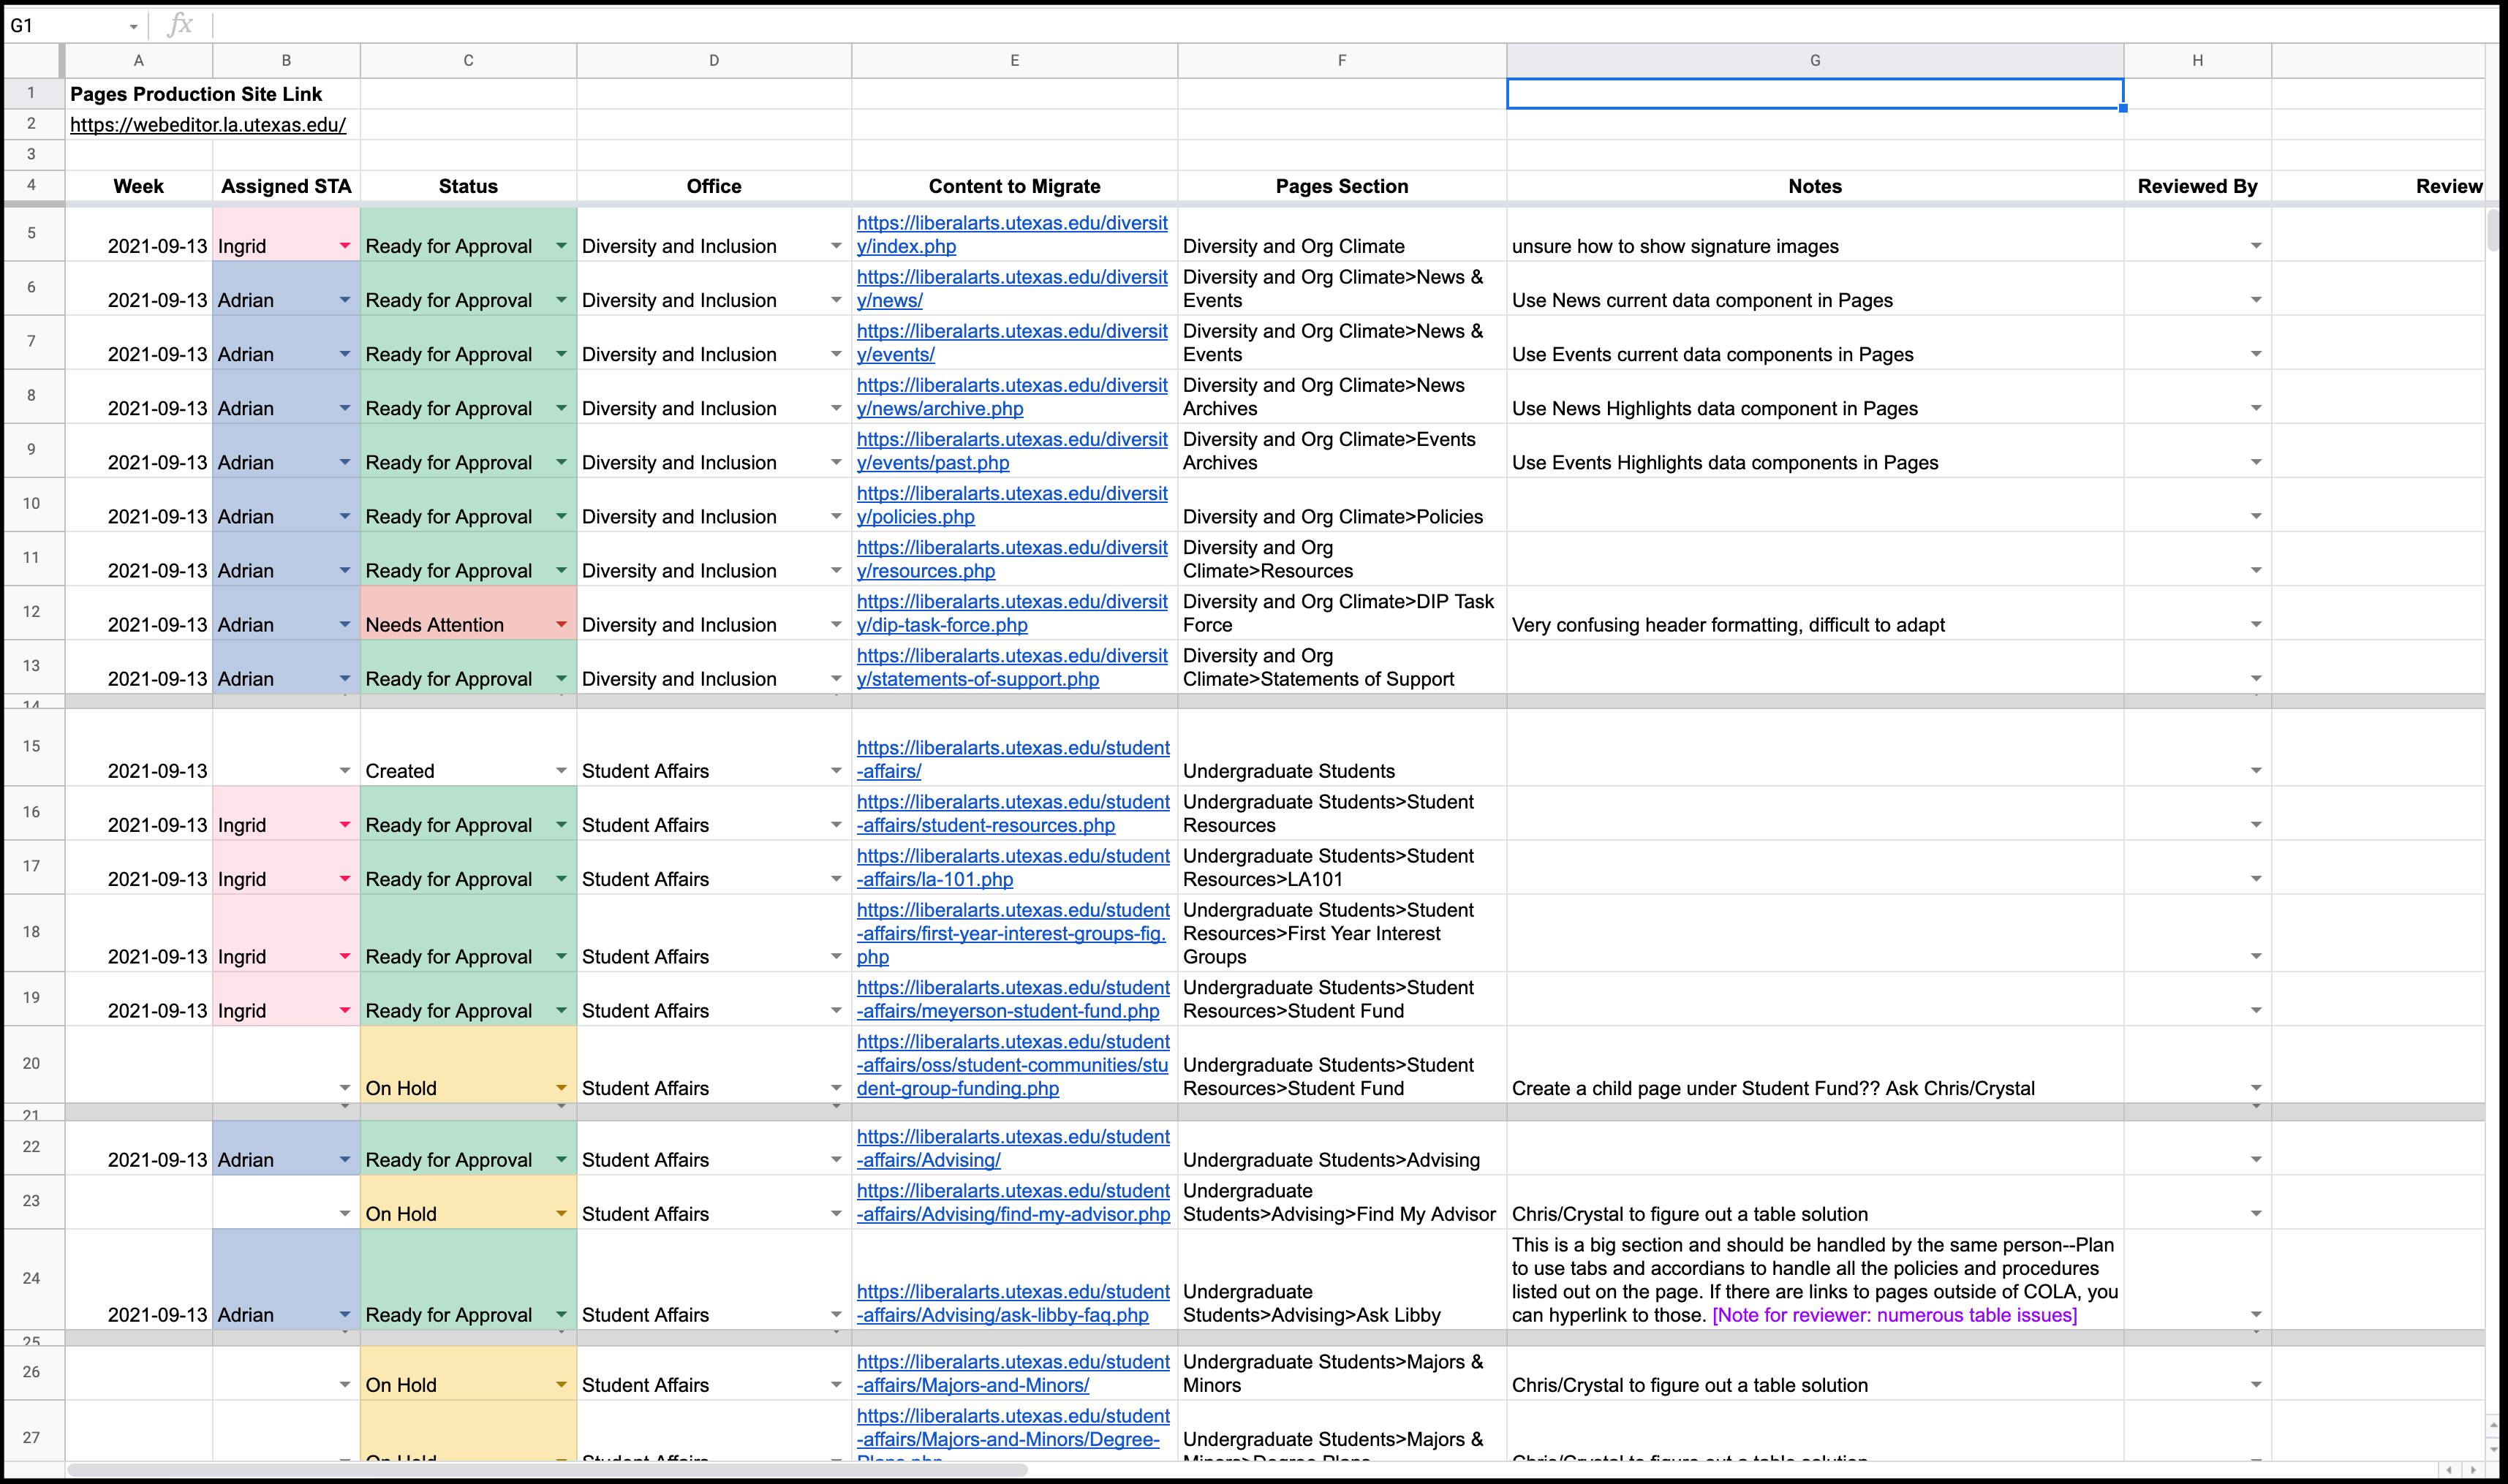Open the Name Box dropdown arrow
This screenshot has width=2508, height=1484.
coord(133,27)
